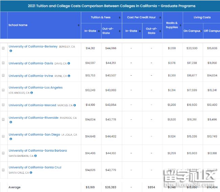This screenshot has height=192, width=220.
Task: Select San Diego on-campus cost $15,336
Action: pyautogui.click(x=192, y=136)
